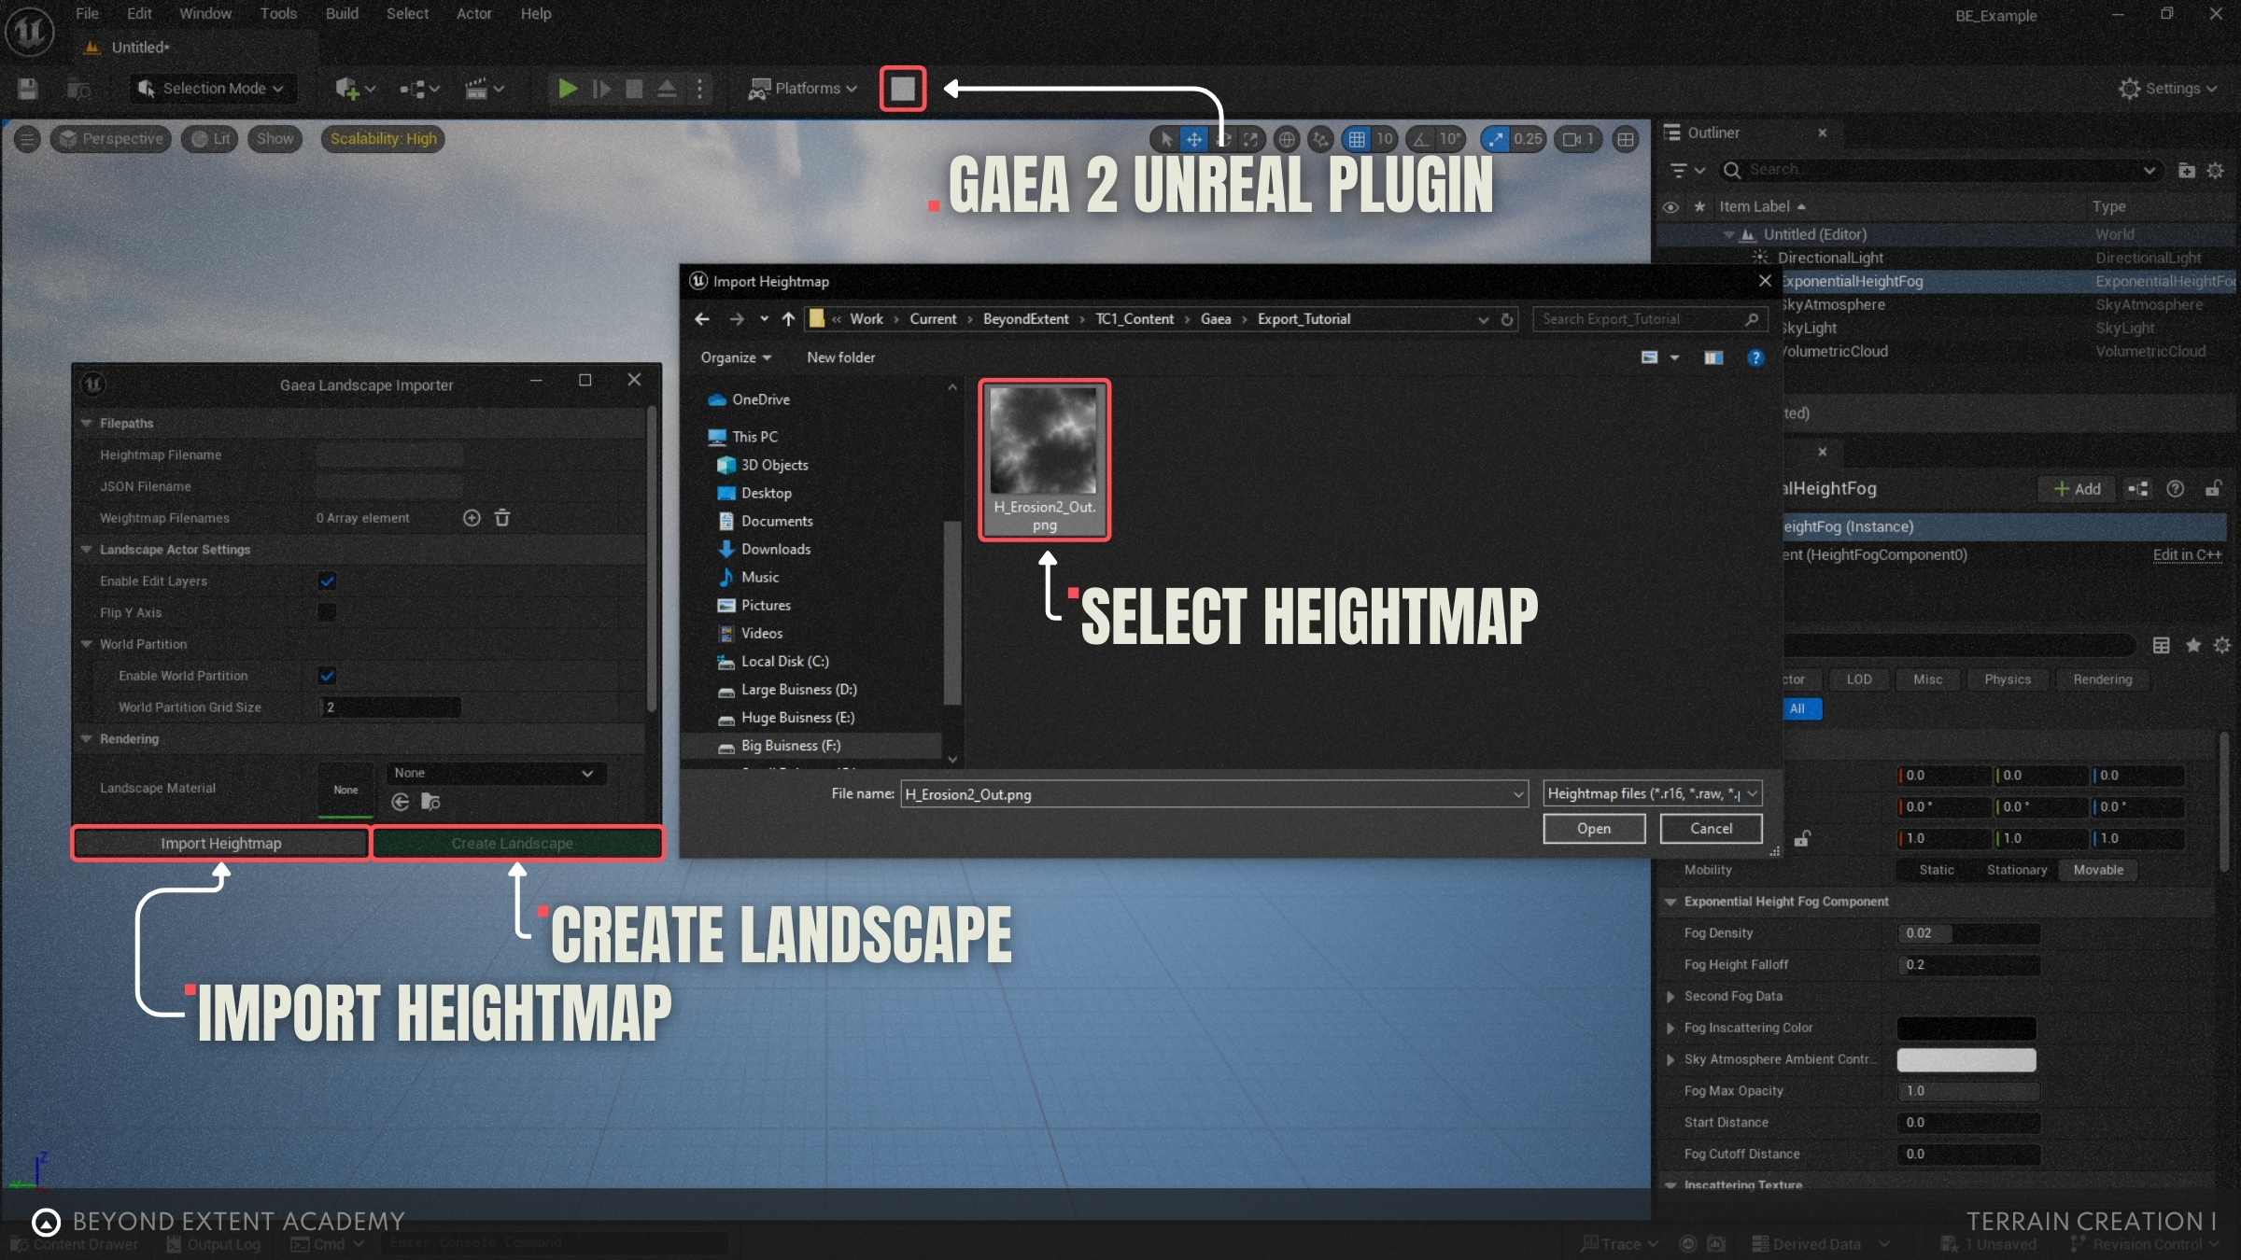The image size is (2241, 1260).
Task: Click the Import Heightmap button
Action: click(x=220, y=843)
